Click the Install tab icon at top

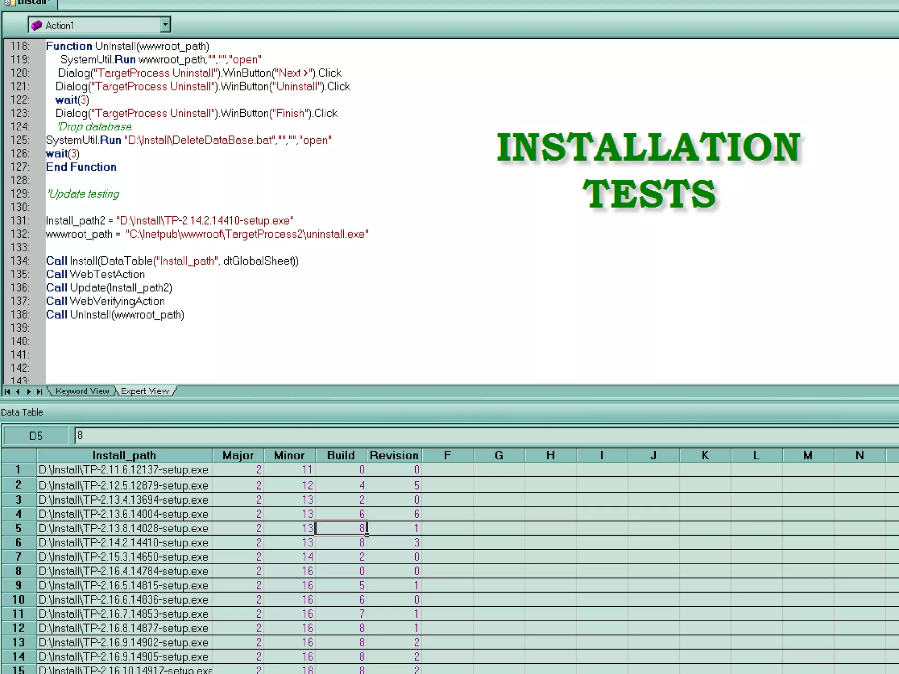10,3
